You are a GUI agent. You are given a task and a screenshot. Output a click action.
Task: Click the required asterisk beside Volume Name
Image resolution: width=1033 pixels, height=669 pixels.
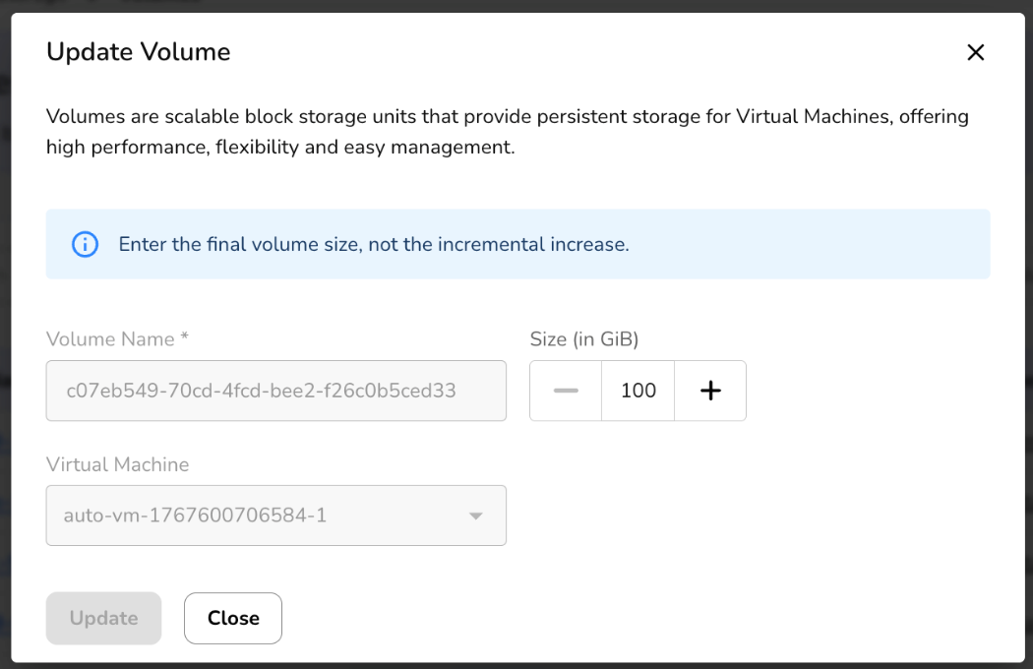[184, 338]
